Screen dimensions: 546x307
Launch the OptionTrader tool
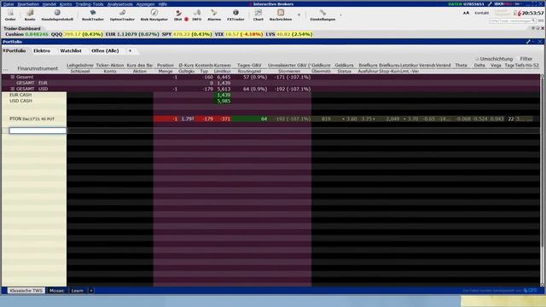click(x=122, y=15)
